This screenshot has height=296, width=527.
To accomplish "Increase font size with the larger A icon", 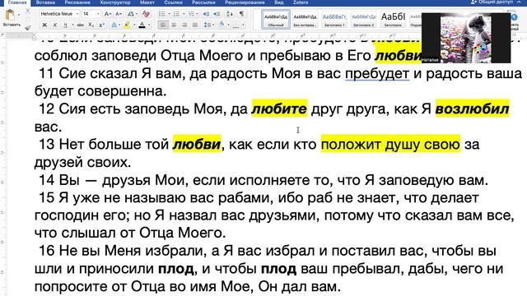I will [x=108, y=14].
